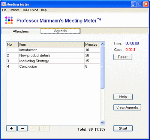Image resolution: width=150 pixels, height=140 pixels.
Task: Select the Agenda tab
Action: tap(60, 31)
